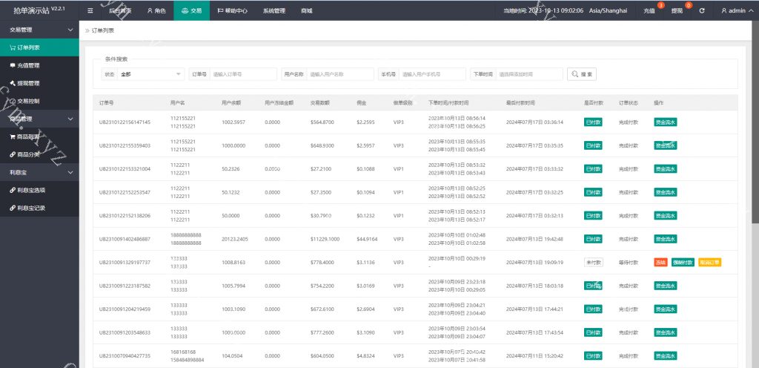
Task: Open 订单列表 in the sidebar
Action: pyautogui.click(x=39, y=47)
